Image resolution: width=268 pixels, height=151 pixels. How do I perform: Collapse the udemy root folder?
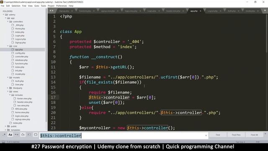coord(4,15)
